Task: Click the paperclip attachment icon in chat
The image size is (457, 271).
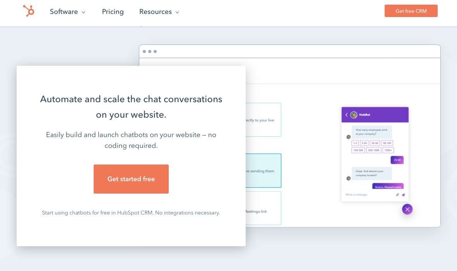Action: (x=397, y=195)
